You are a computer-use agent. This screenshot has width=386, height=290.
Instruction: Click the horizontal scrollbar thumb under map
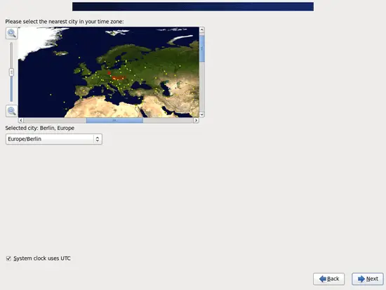(x=114, y=120)
